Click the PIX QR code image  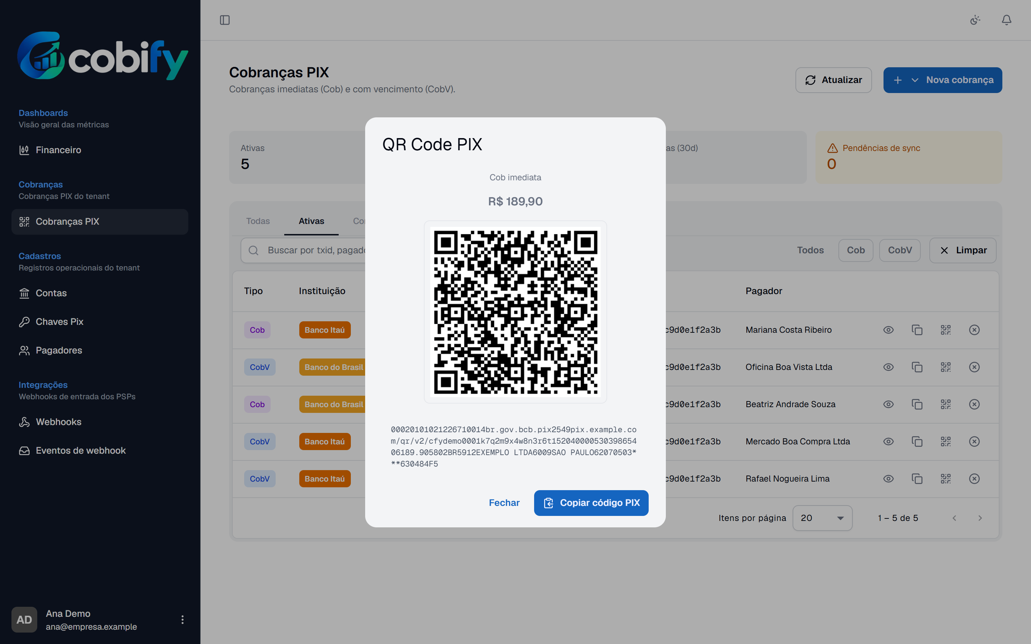515,312
